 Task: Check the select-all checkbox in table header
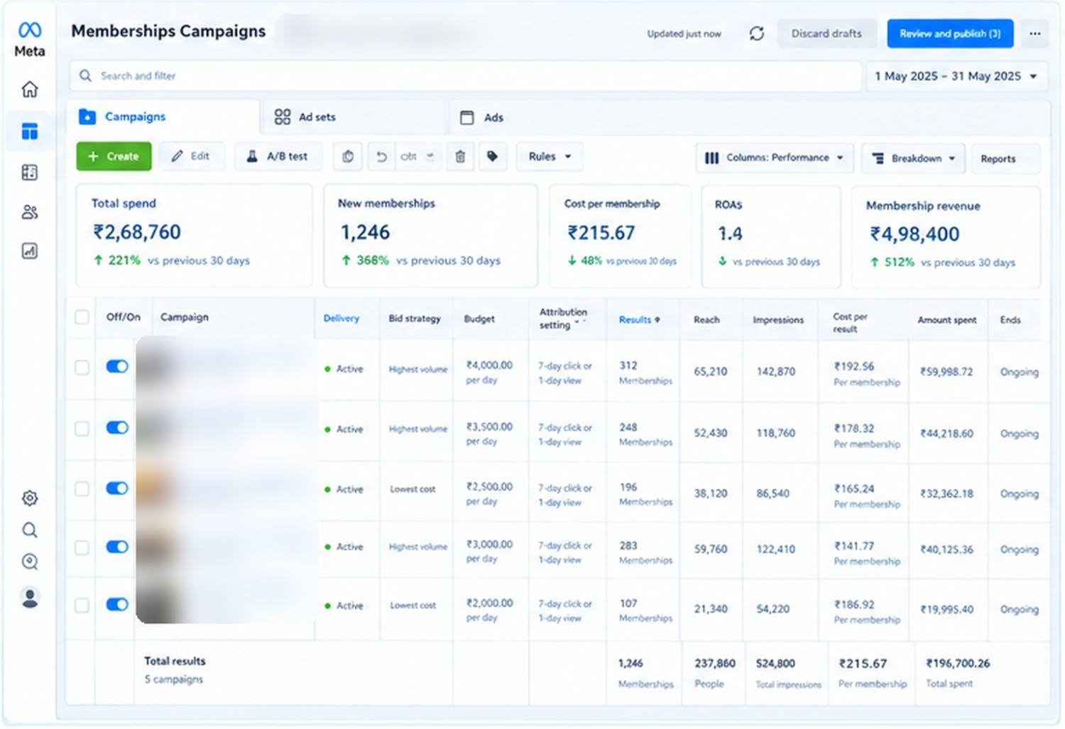(82, 317)
